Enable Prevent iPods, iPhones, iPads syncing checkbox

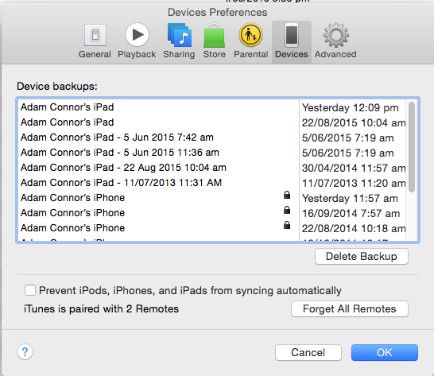[x=30, y=290]
